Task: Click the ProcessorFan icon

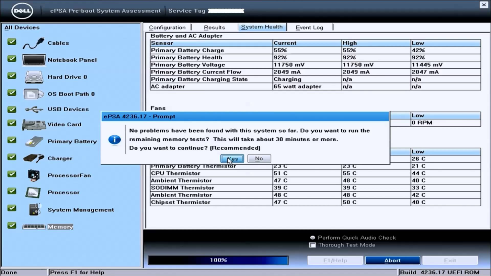Action: 33,175
